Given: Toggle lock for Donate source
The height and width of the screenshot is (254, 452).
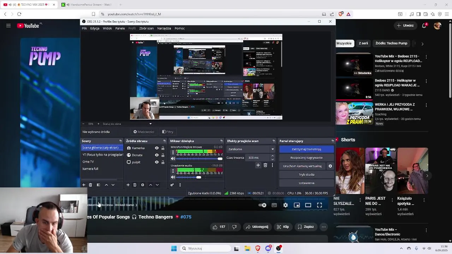Looking at the screenshot, I should 163,155.
